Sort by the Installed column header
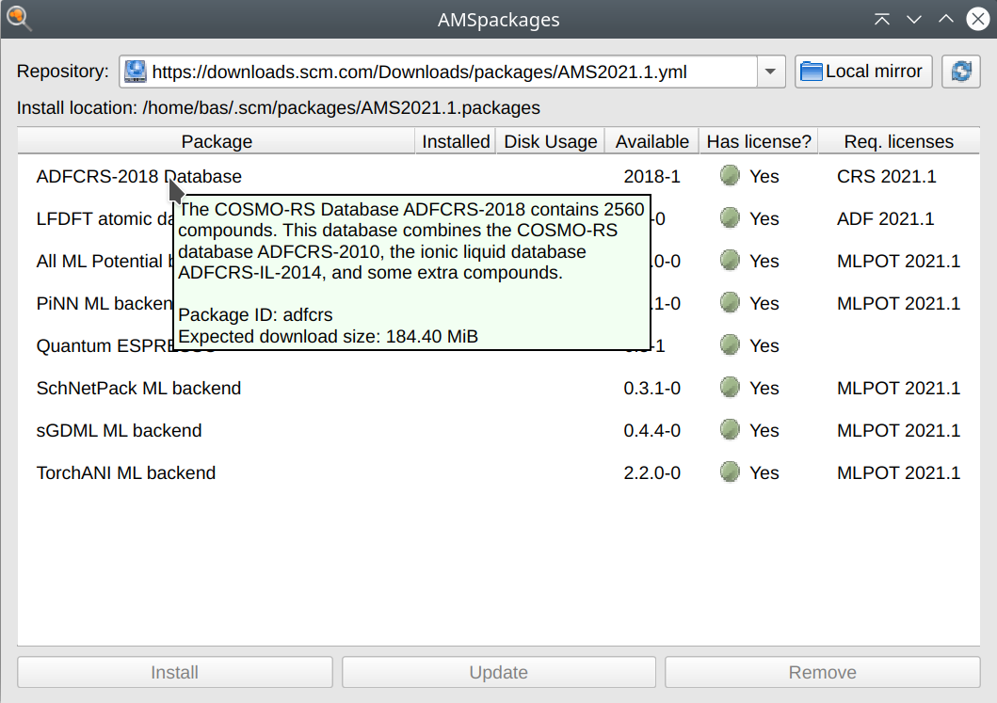Screen dimensions: 997x703 456,141
